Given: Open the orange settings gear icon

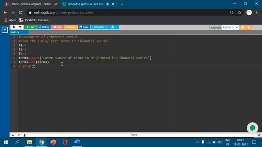Looking at the screenshot, I should (x=248, y=27).
